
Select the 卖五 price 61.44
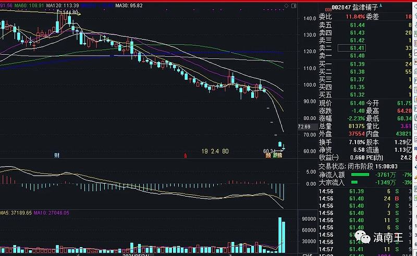click(357, 25)
